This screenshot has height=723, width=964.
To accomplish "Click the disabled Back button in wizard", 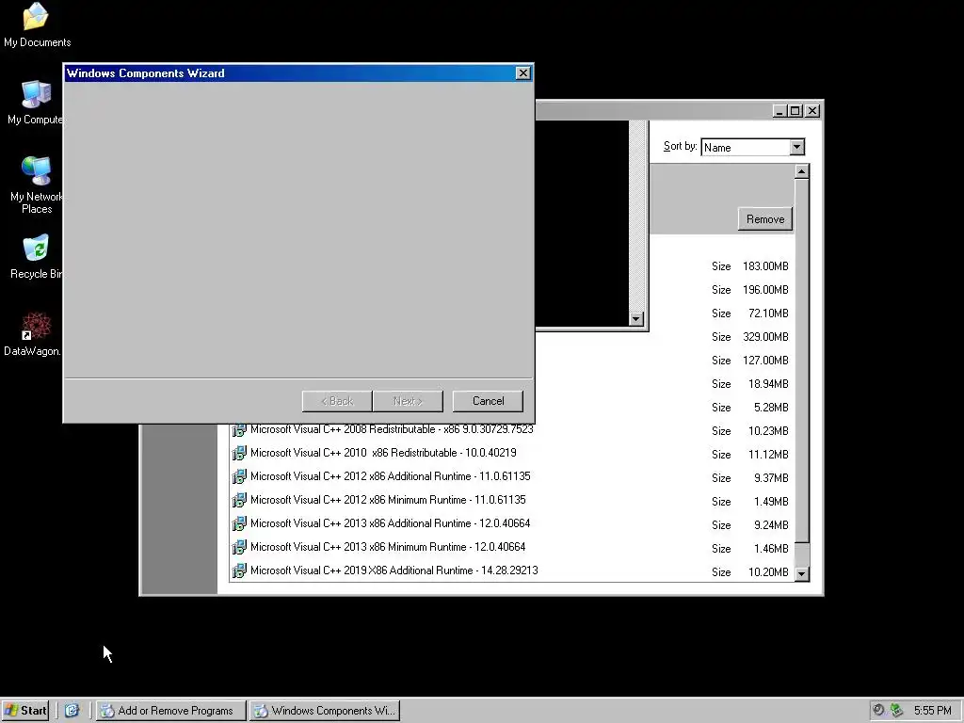I will [337, 401].
